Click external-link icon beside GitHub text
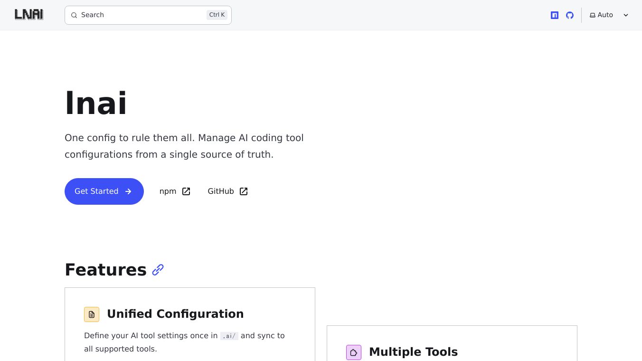642x361 pixels. (244, 191)
